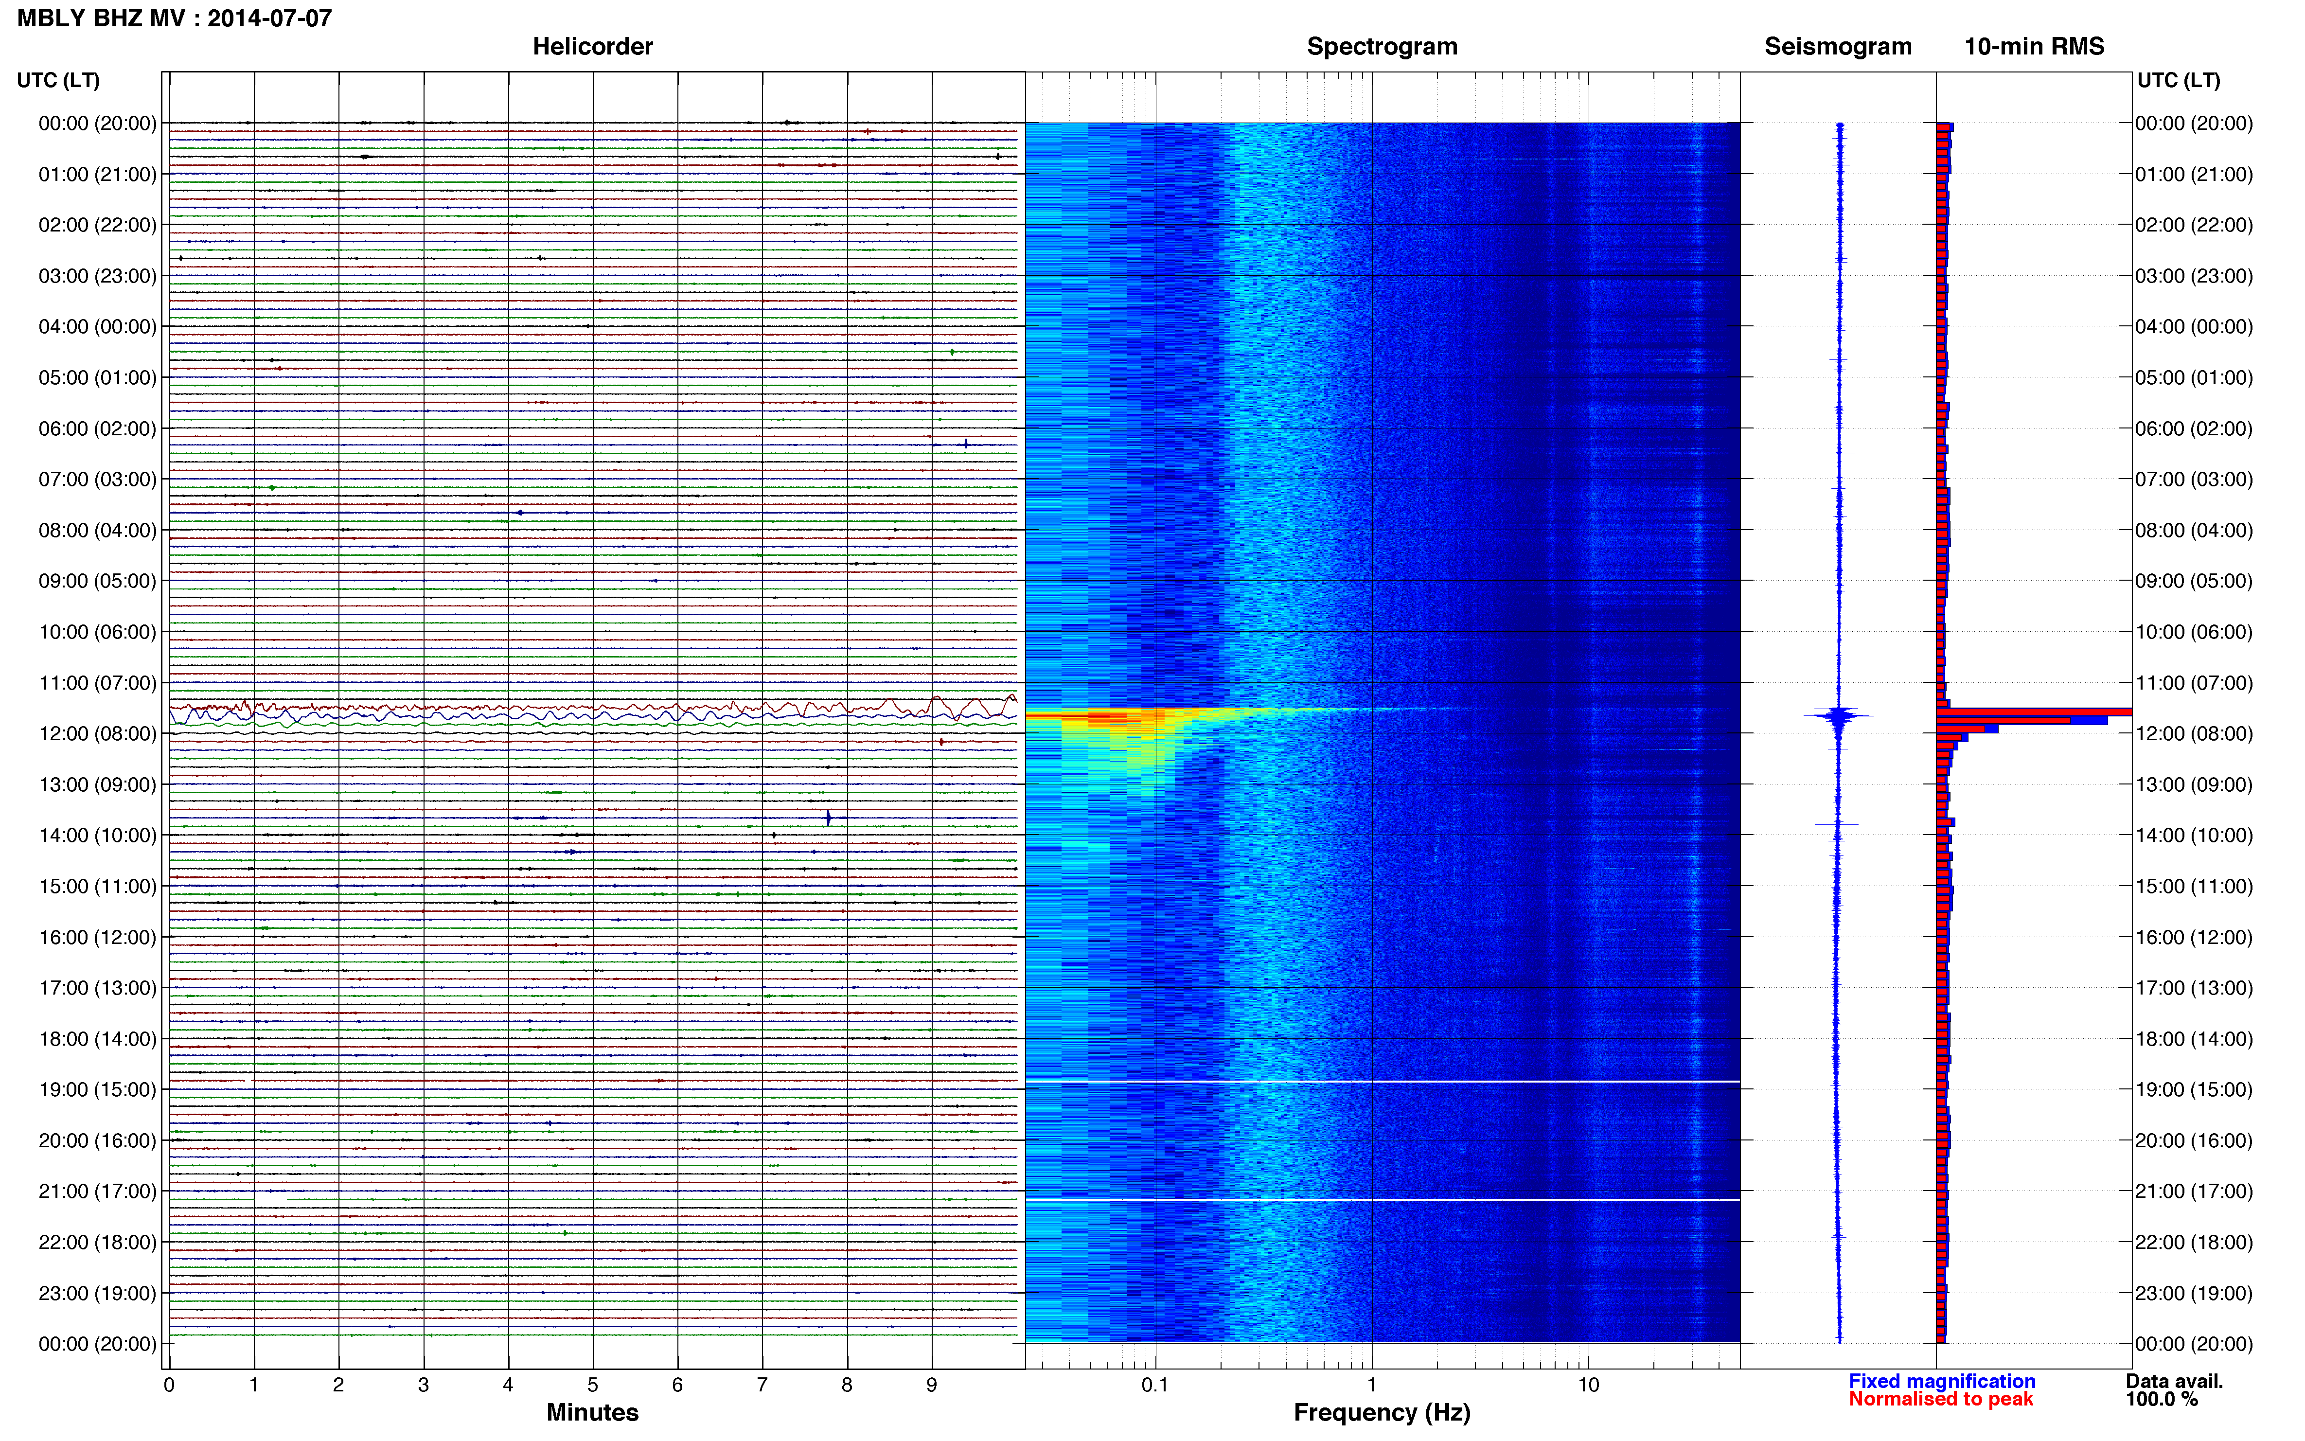The width and height of the screenshot is (2305, 1441).
Task: Click minute tick label '5' on helicorder axis
Action: [593, 1385]
